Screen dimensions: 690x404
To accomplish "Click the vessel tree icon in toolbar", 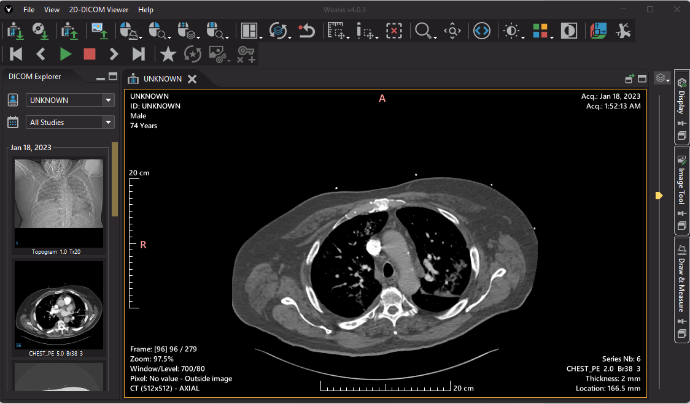I will click(x=623, y=31).
